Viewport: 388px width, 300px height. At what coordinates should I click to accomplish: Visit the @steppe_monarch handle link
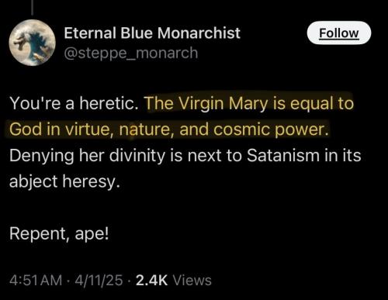(x=131, y=53)
